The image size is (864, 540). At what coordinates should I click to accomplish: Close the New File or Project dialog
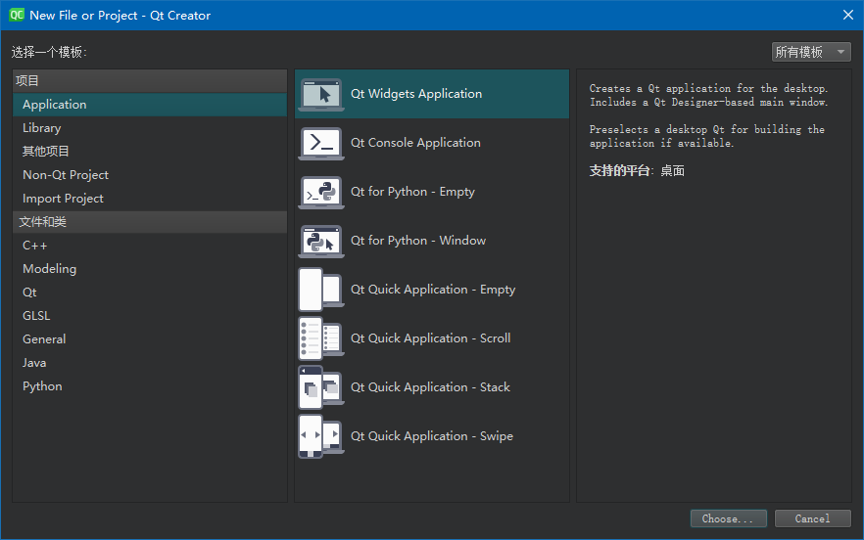coord(848,15)
